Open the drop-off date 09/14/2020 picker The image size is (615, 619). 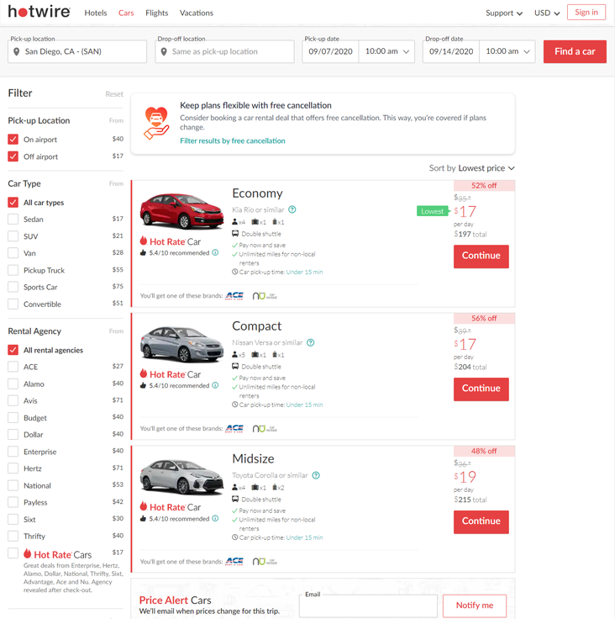tap(451, 51)
